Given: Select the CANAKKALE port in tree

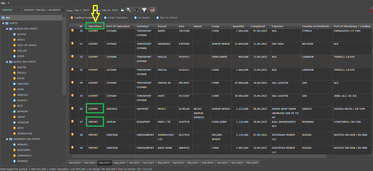Looking at the screenshot, I should (x=24, y=156).
